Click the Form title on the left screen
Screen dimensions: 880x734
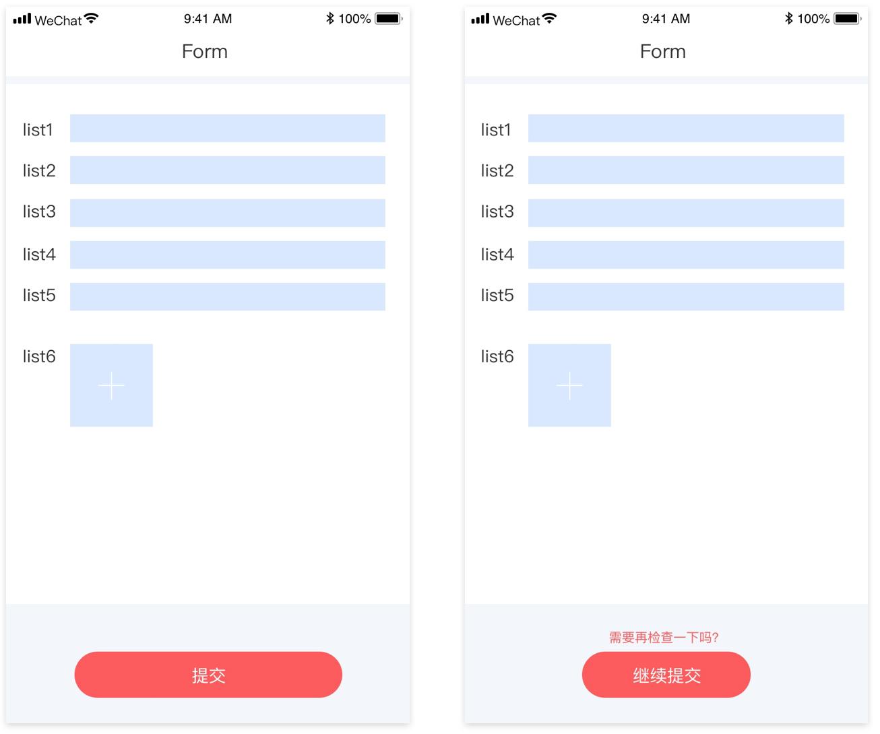point(205,52)
